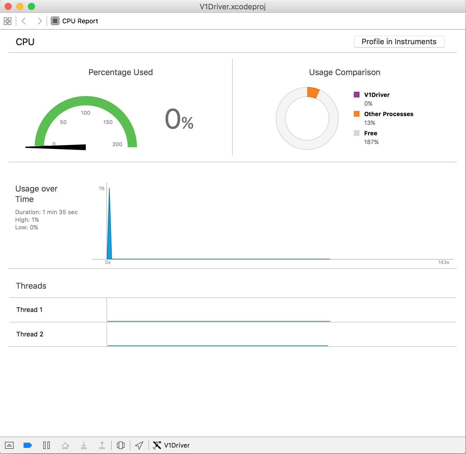Screen dimensions: 466x454
Task: Click the Step Into debug icon
Action: 84,445
